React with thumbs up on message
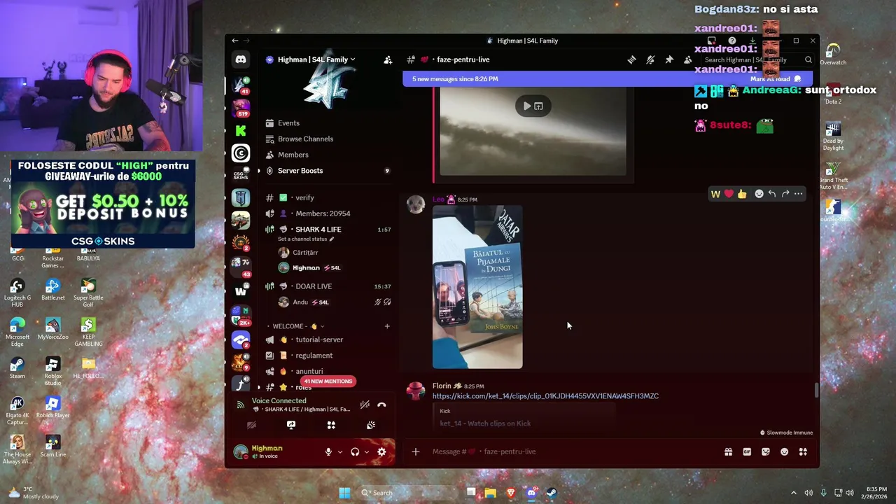Image resolution: width=896 pixels, height=504 pixels. tap(742, 194)
